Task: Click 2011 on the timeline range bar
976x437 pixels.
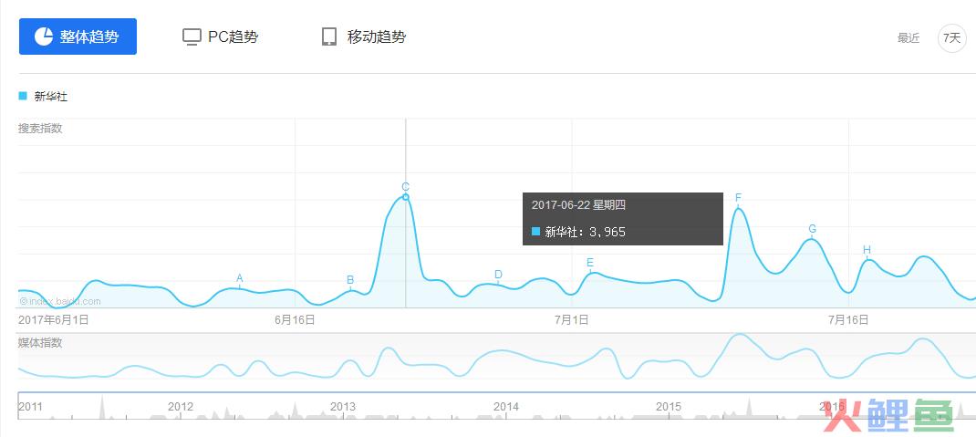Action: click(30, 407)
